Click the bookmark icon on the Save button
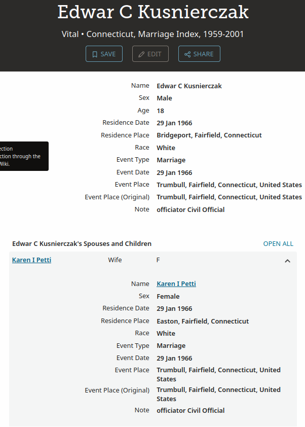 95,54
